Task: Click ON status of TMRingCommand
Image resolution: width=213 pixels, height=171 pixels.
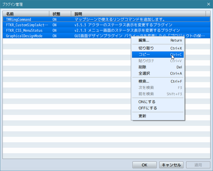Action: (x=55, y=20)
